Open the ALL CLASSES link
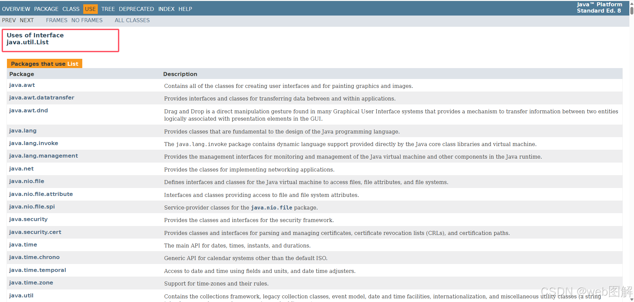Image resolution: width=634 pixels, height=302 pixels. (132, 20)
